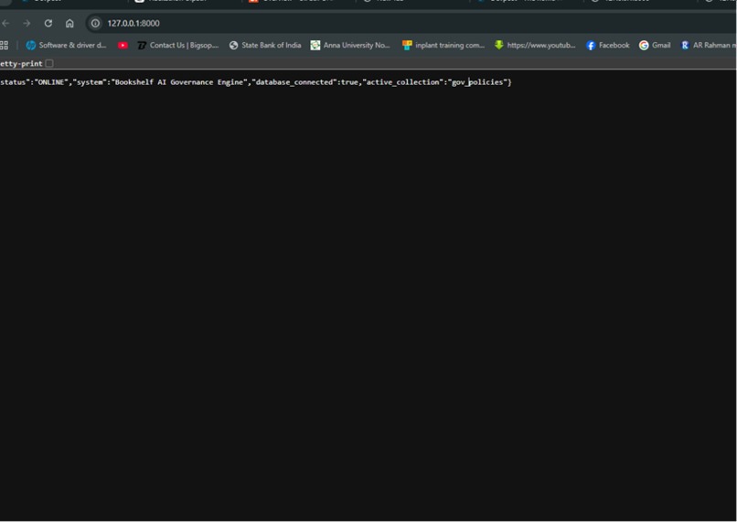Reload the 127.0.0.1:8000 page

point(48,23)
